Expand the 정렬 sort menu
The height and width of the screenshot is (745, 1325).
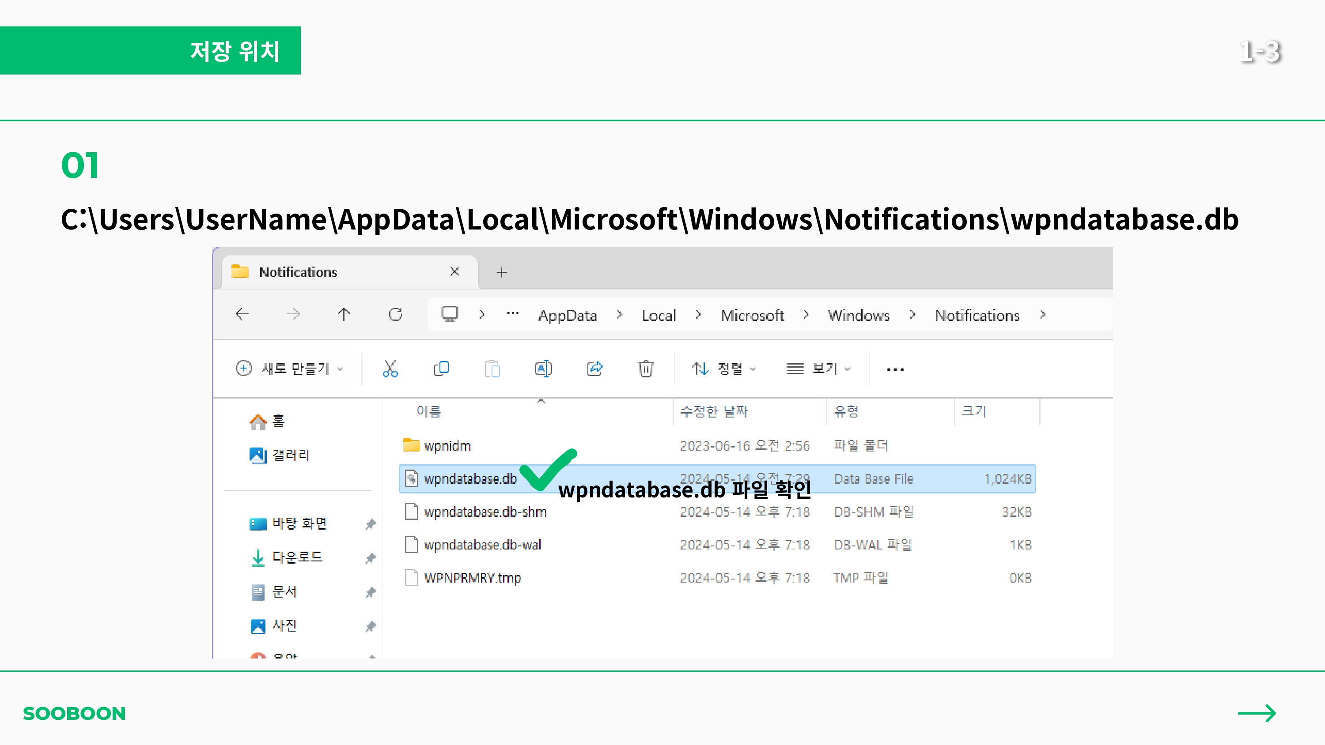click(x=723, y=369)
